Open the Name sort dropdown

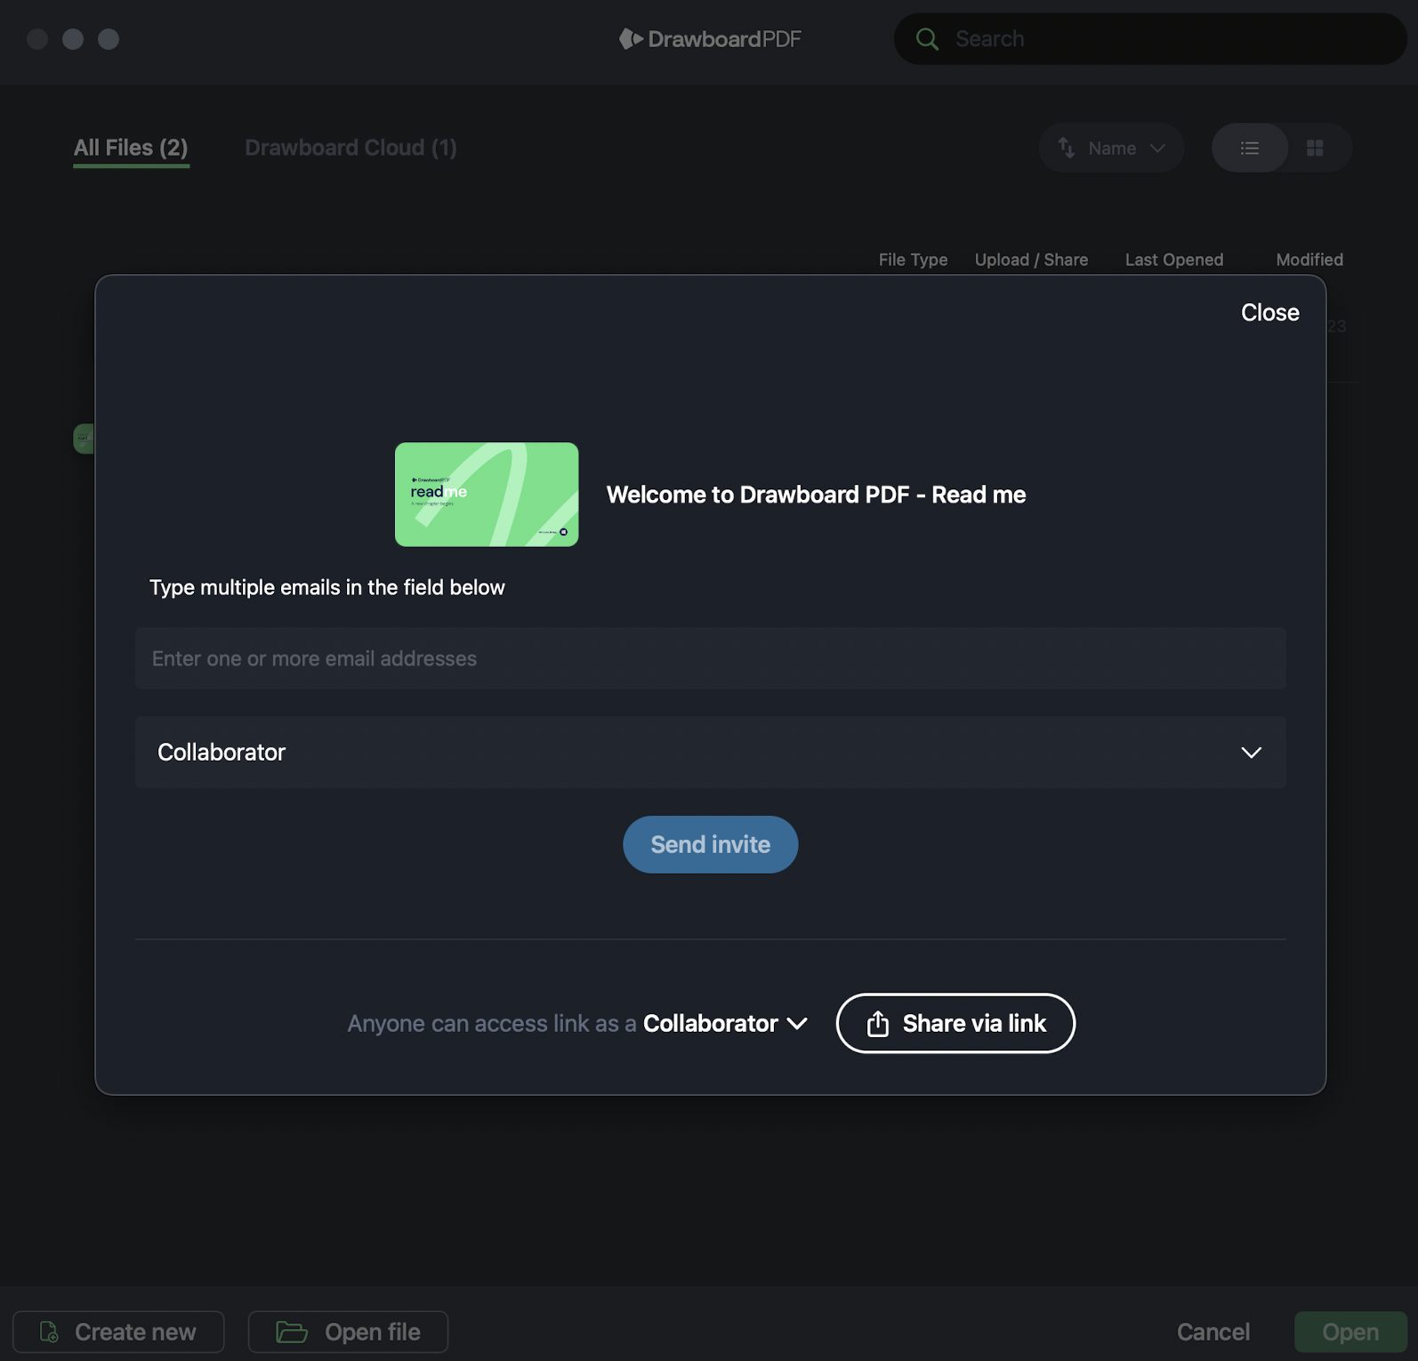click(x=1111, y=148)
